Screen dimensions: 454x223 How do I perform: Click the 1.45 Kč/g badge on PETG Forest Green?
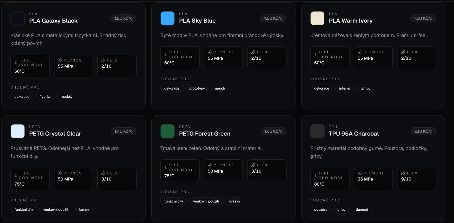point(273,131)
